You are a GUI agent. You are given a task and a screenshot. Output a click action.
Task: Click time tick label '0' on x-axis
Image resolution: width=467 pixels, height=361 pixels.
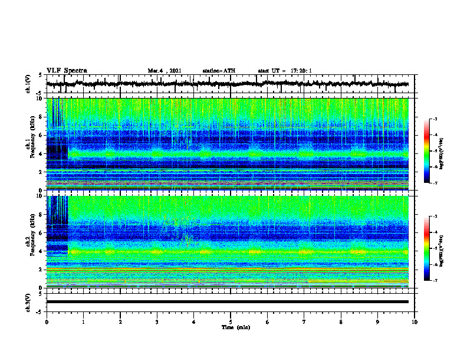[x=47, y=322]
